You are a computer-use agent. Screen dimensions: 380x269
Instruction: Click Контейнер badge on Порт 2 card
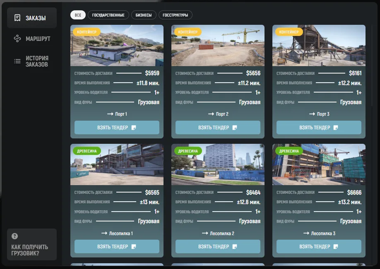[188, 32]
